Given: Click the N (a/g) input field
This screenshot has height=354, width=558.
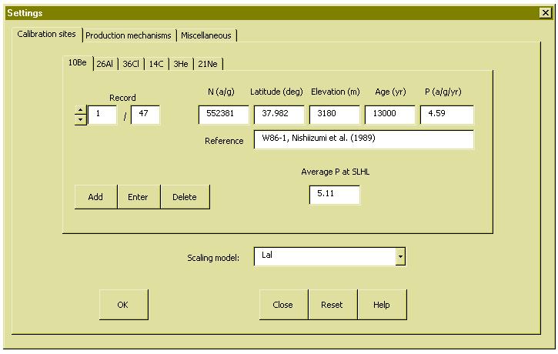Looking at the screenshot, I should point(223,115).
